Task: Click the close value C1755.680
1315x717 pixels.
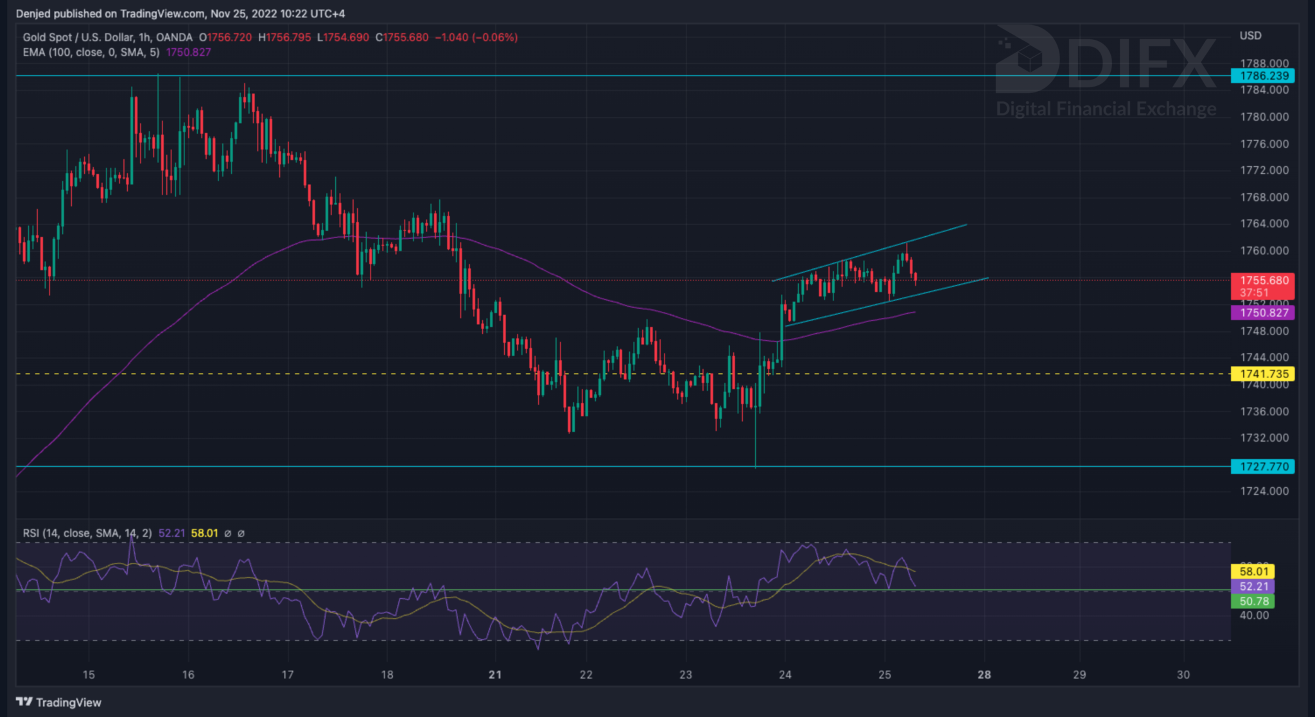Action: (x=402, y=37)
